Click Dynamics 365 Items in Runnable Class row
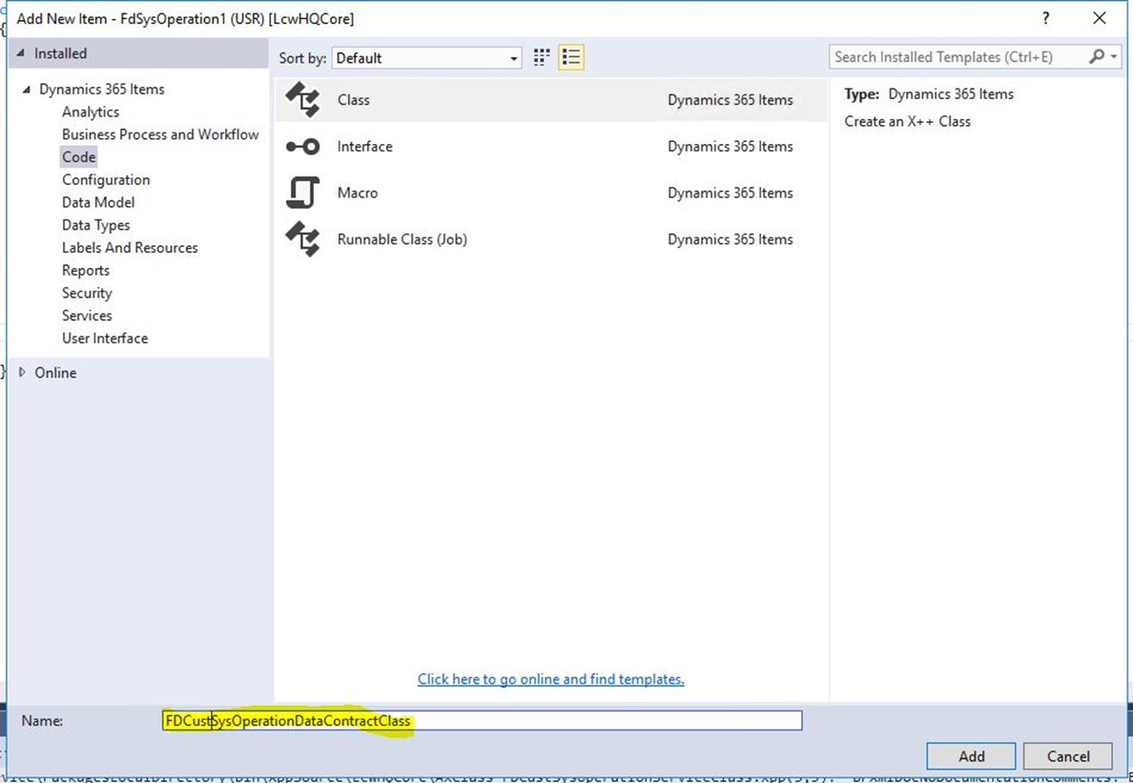Viewport: 1133px width, 783px height. coord(731,239)
